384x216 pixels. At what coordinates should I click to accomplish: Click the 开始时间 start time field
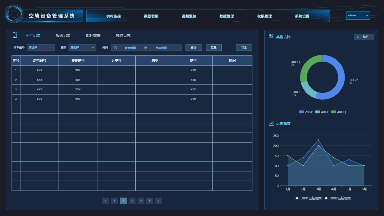coord(130,48)
